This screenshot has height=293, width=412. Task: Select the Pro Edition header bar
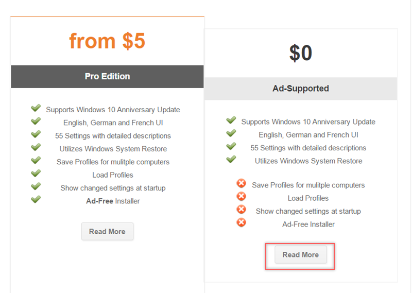(107, 76)
